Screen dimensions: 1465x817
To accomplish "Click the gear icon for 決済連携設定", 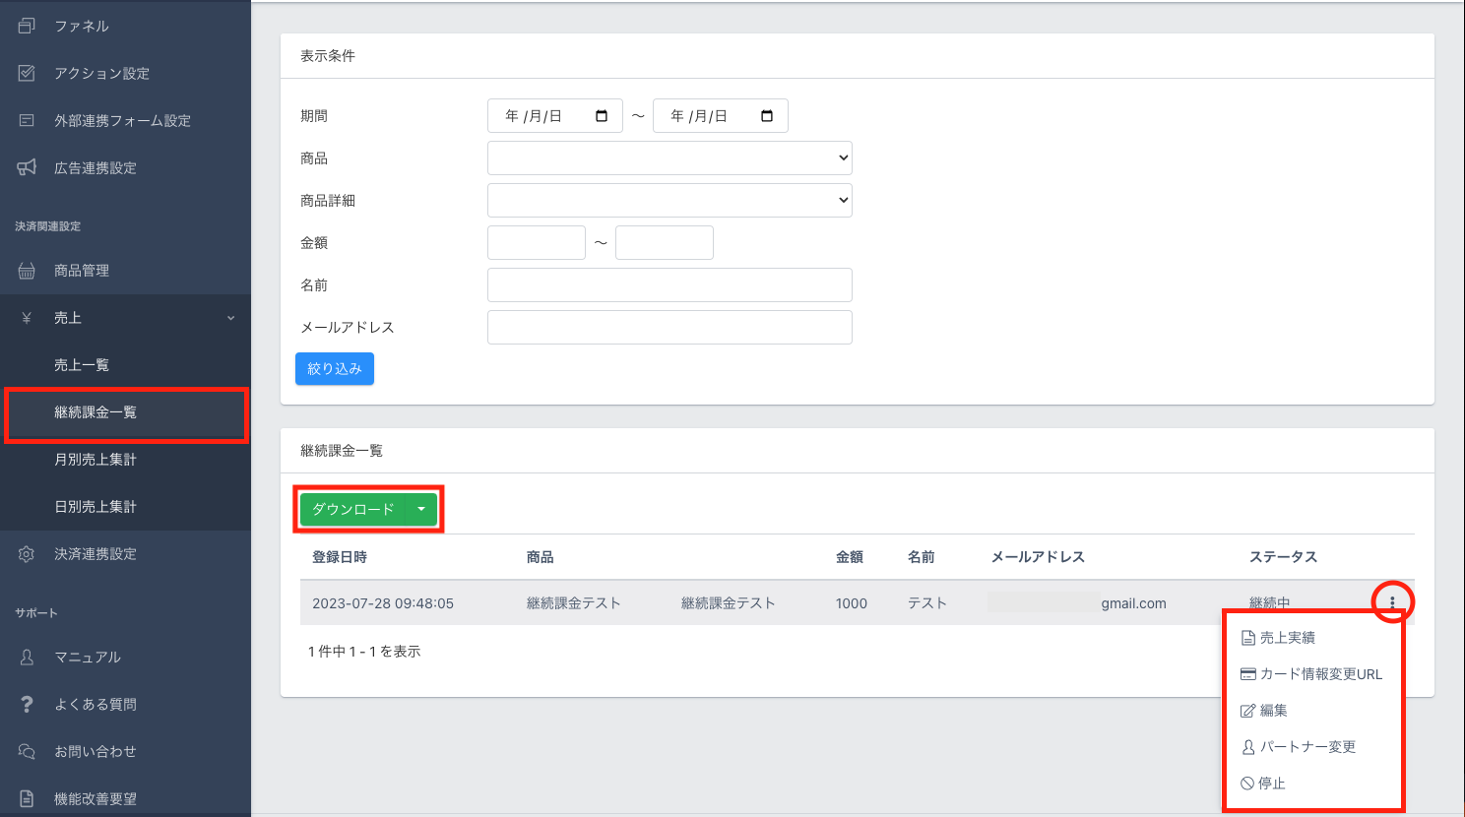I will tap(27, 554).
